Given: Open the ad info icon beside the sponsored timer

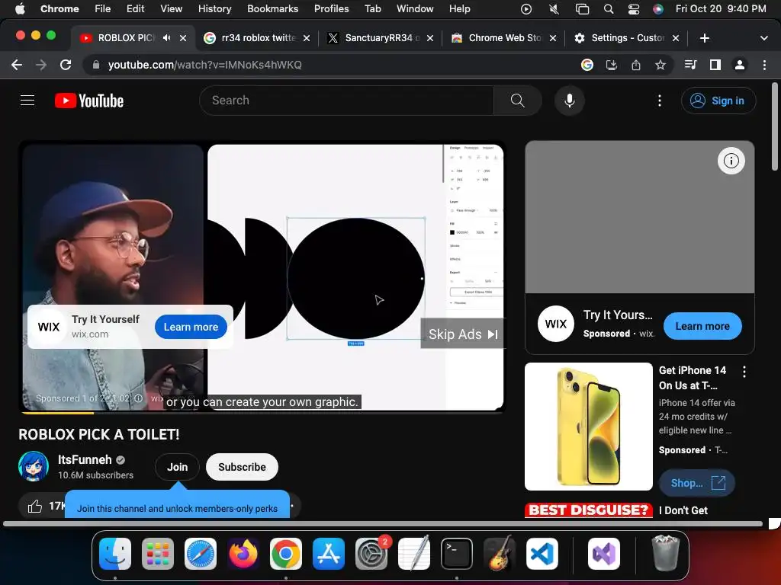Looking at the screenshot, I should click(139, 398).
